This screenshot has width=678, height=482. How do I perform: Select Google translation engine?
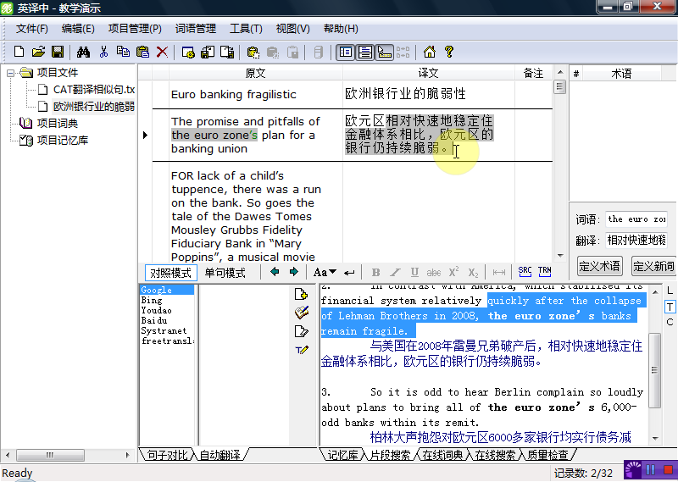click(167, 290)
